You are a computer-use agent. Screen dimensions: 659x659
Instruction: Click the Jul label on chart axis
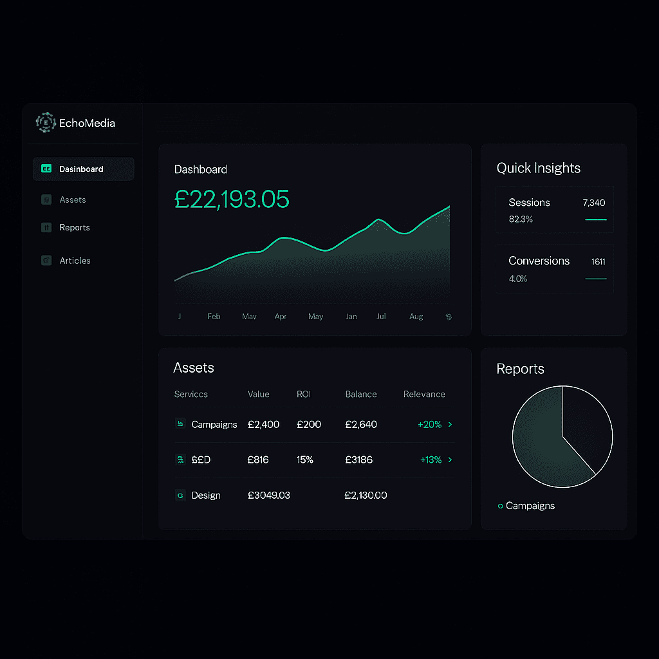click(381, 317)
